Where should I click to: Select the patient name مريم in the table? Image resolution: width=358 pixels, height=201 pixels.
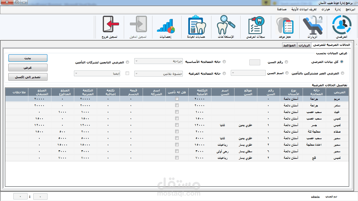pyautogui.click(x=337, y=99)
